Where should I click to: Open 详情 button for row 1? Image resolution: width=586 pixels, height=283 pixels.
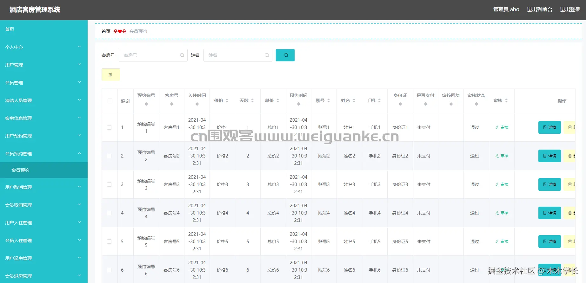pyautogui.click(x=549, y=127)
